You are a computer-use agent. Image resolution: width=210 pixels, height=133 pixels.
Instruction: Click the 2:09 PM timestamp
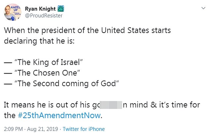pyautogui.click(x=13, y=129)
